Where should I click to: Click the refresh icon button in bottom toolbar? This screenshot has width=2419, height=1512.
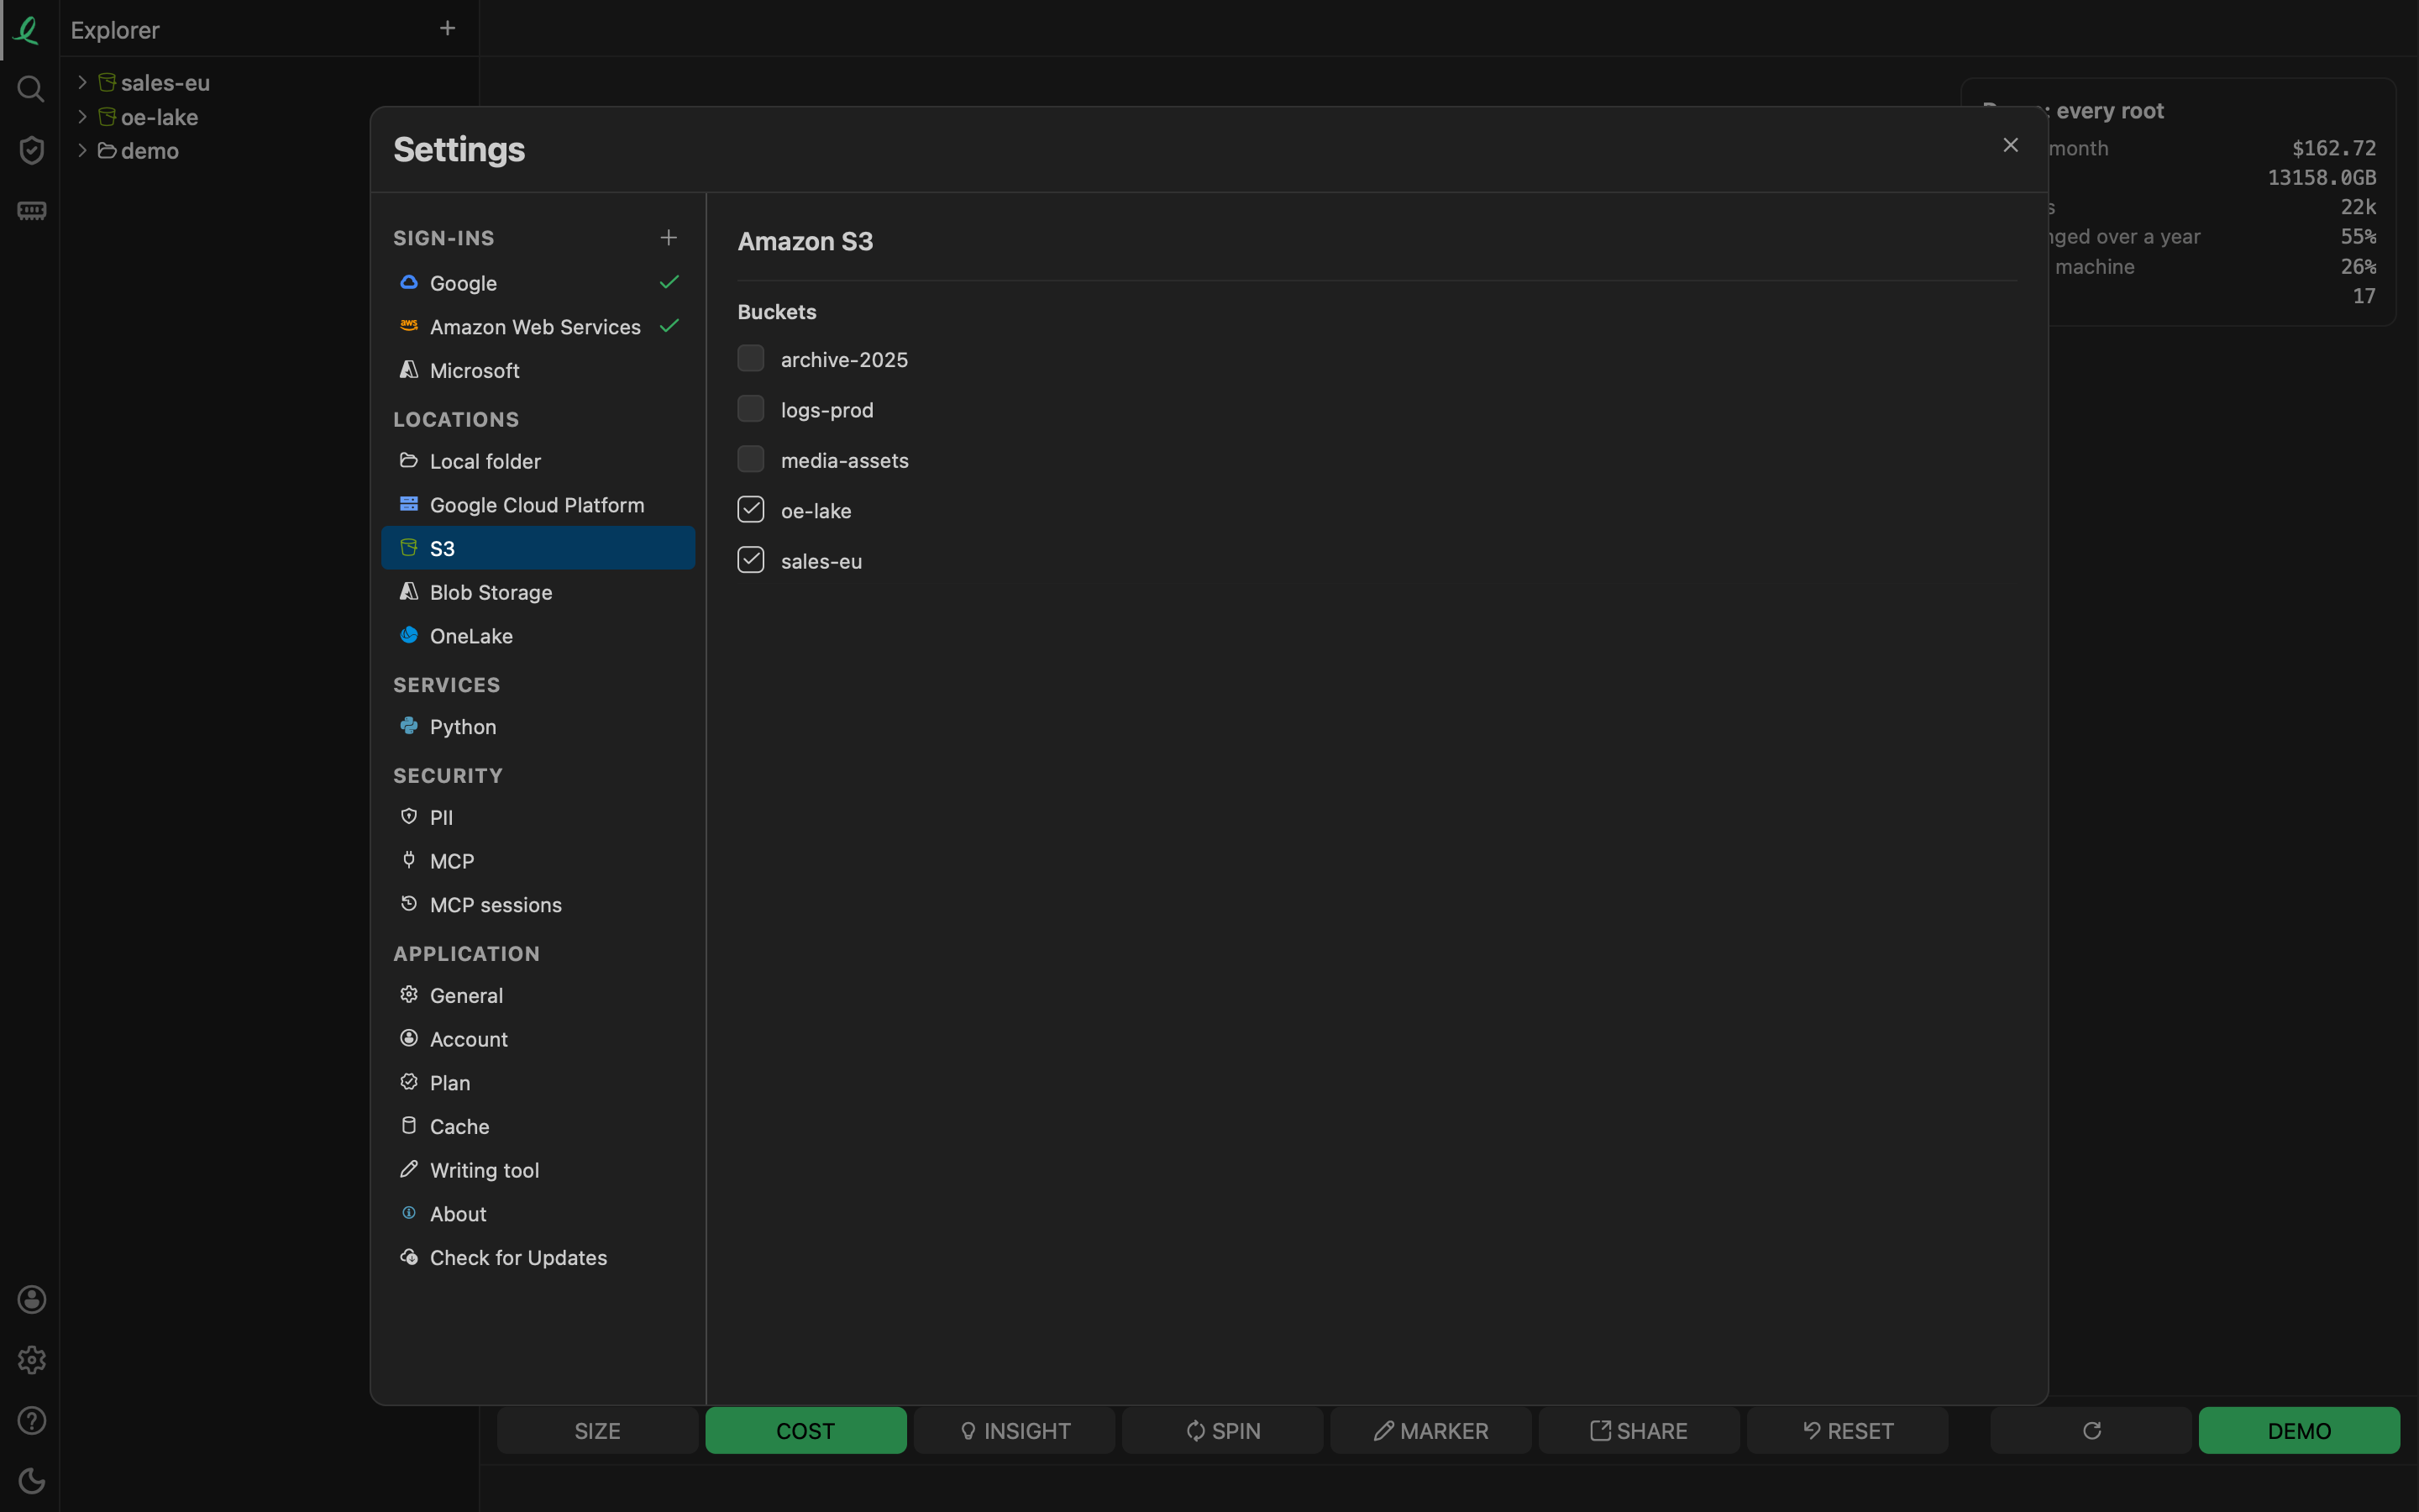point(2091,1430)
